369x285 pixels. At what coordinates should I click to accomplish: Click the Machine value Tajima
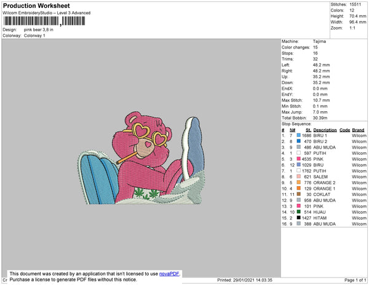(x=319, y=41)
